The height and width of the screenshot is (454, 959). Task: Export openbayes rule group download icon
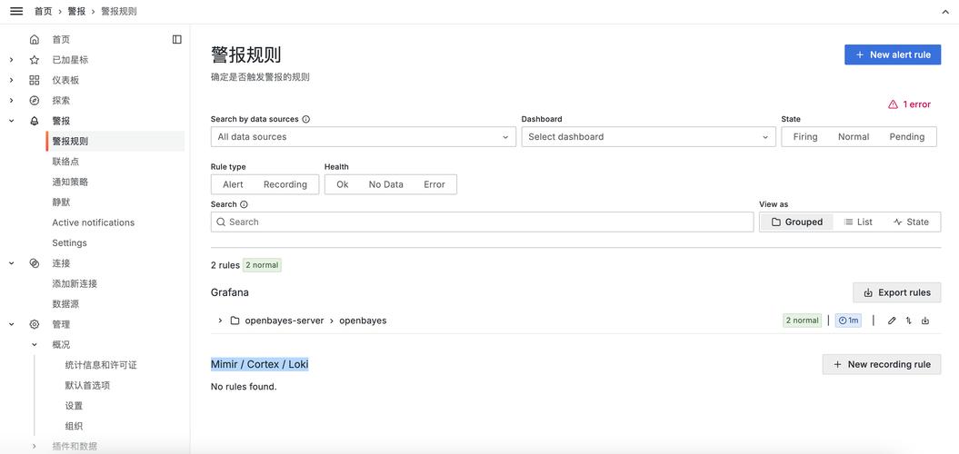925,321
